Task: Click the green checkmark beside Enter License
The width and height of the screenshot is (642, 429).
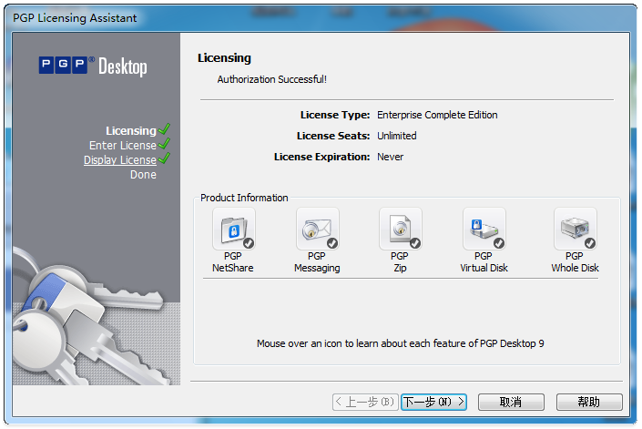Action: pos(164,144)
